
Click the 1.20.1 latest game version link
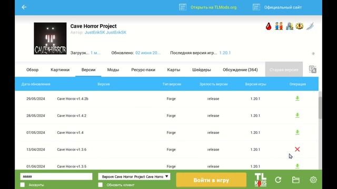click(x=225, y=53)
